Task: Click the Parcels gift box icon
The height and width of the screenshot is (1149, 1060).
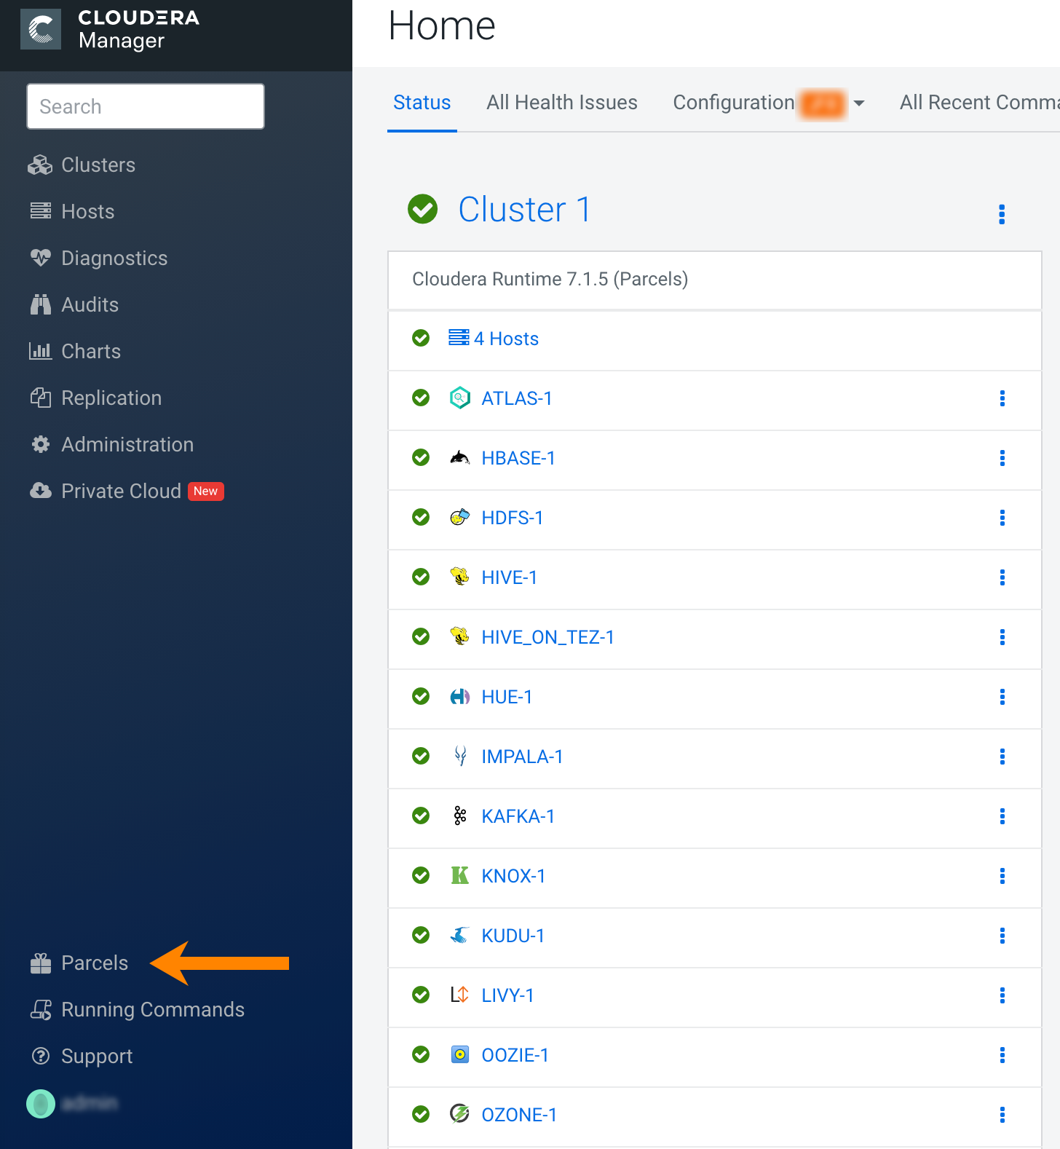Action: [x=41, y=963]
